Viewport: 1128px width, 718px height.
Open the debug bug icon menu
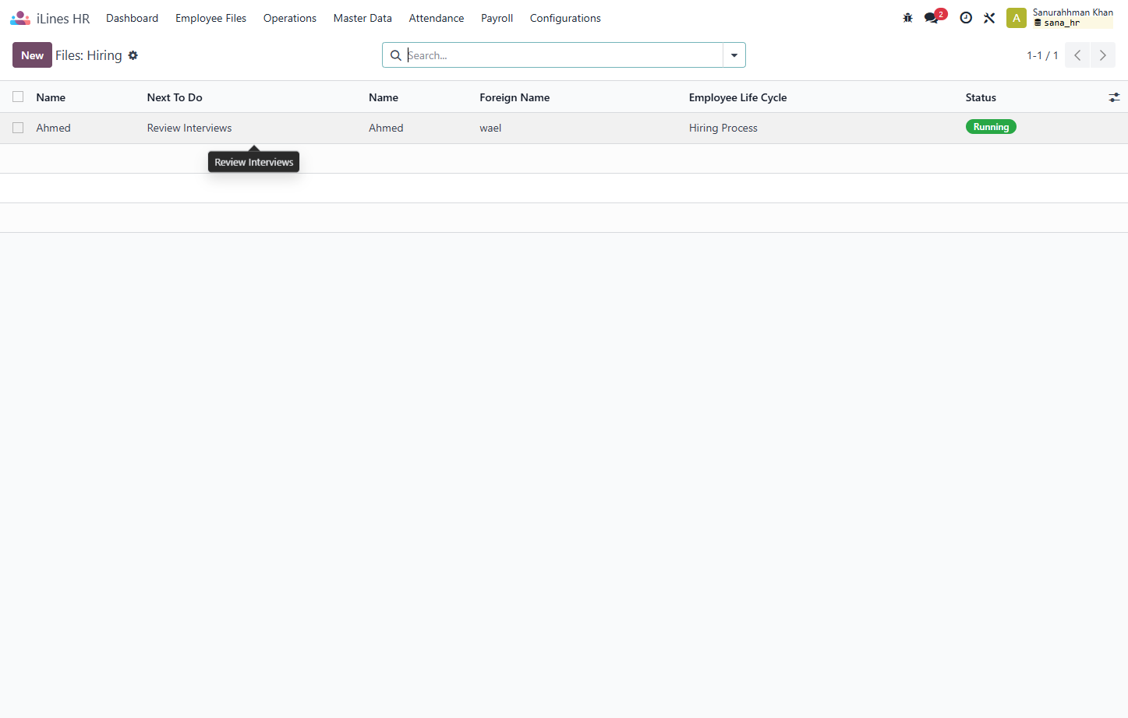click(907, 18)
